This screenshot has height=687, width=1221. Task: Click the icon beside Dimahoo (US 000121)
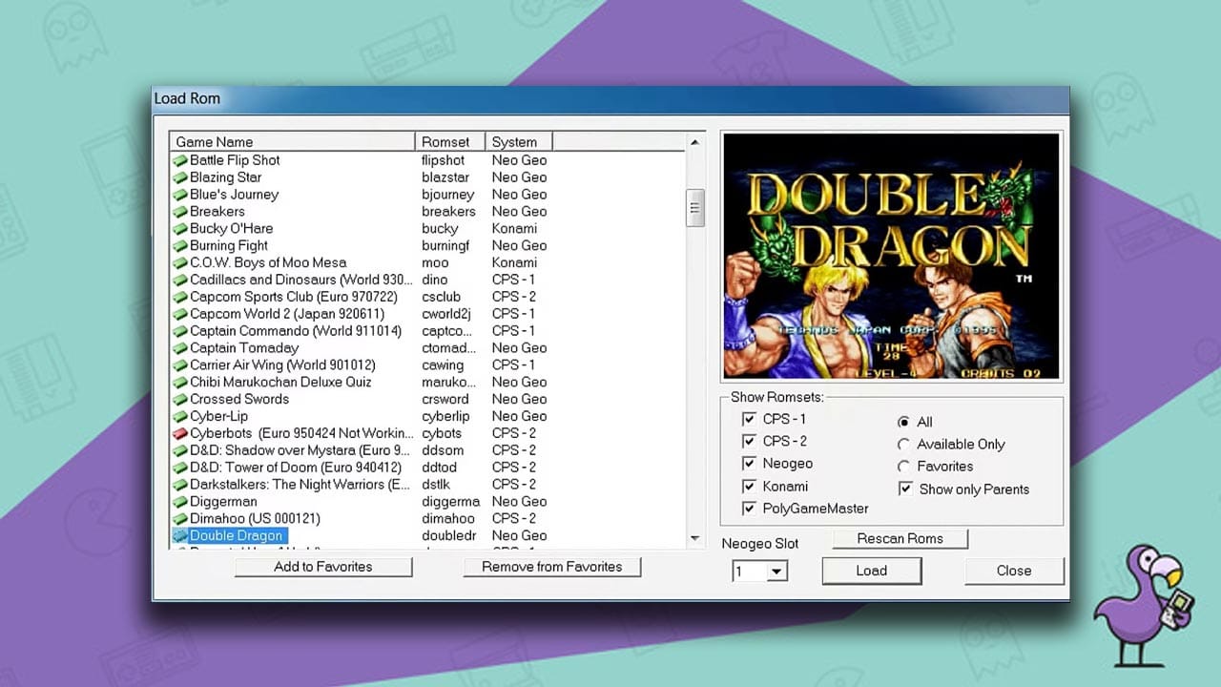point(179,519)
